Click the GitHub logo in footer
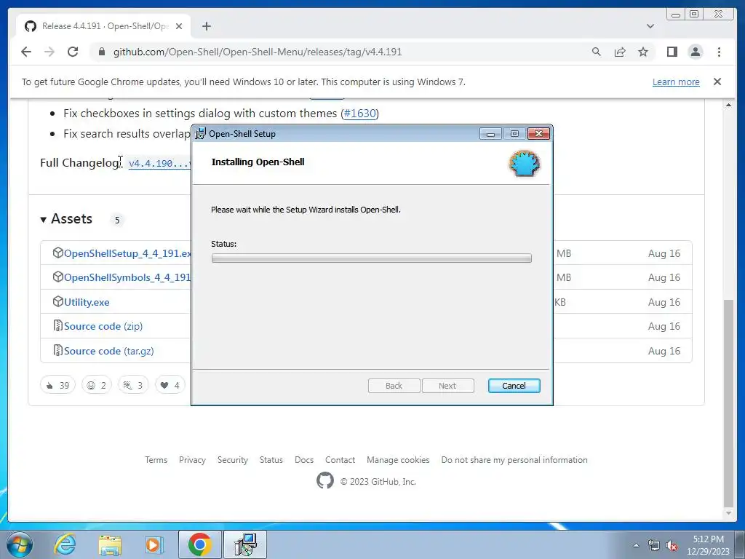 click(x=325, y=481)
